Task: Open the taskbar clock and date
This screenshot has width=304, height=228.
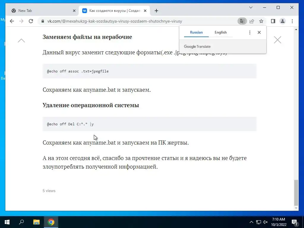Action: (278, 222)
